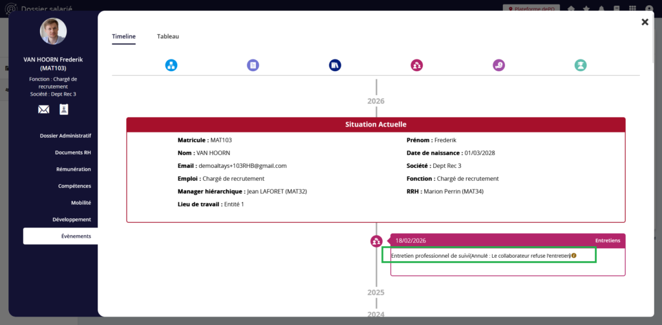Click the violet remuneration filter icon
The width and height of the screenshot is (662, 325).
tap(498, 65)
